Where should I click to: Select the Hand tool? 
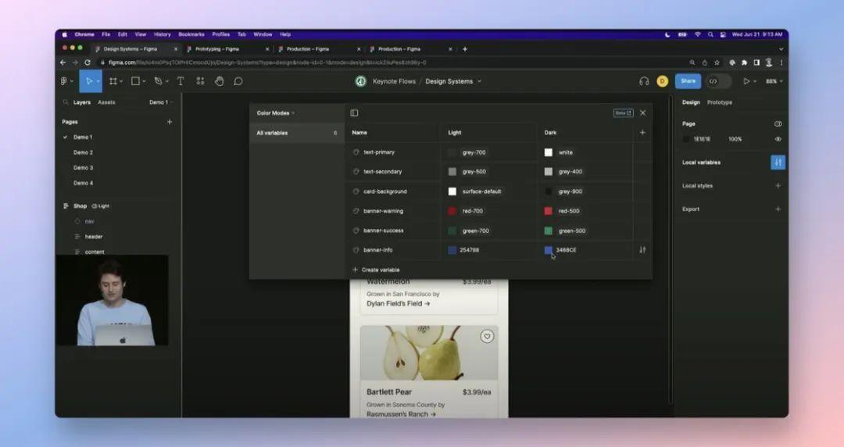tap(219, 81)
